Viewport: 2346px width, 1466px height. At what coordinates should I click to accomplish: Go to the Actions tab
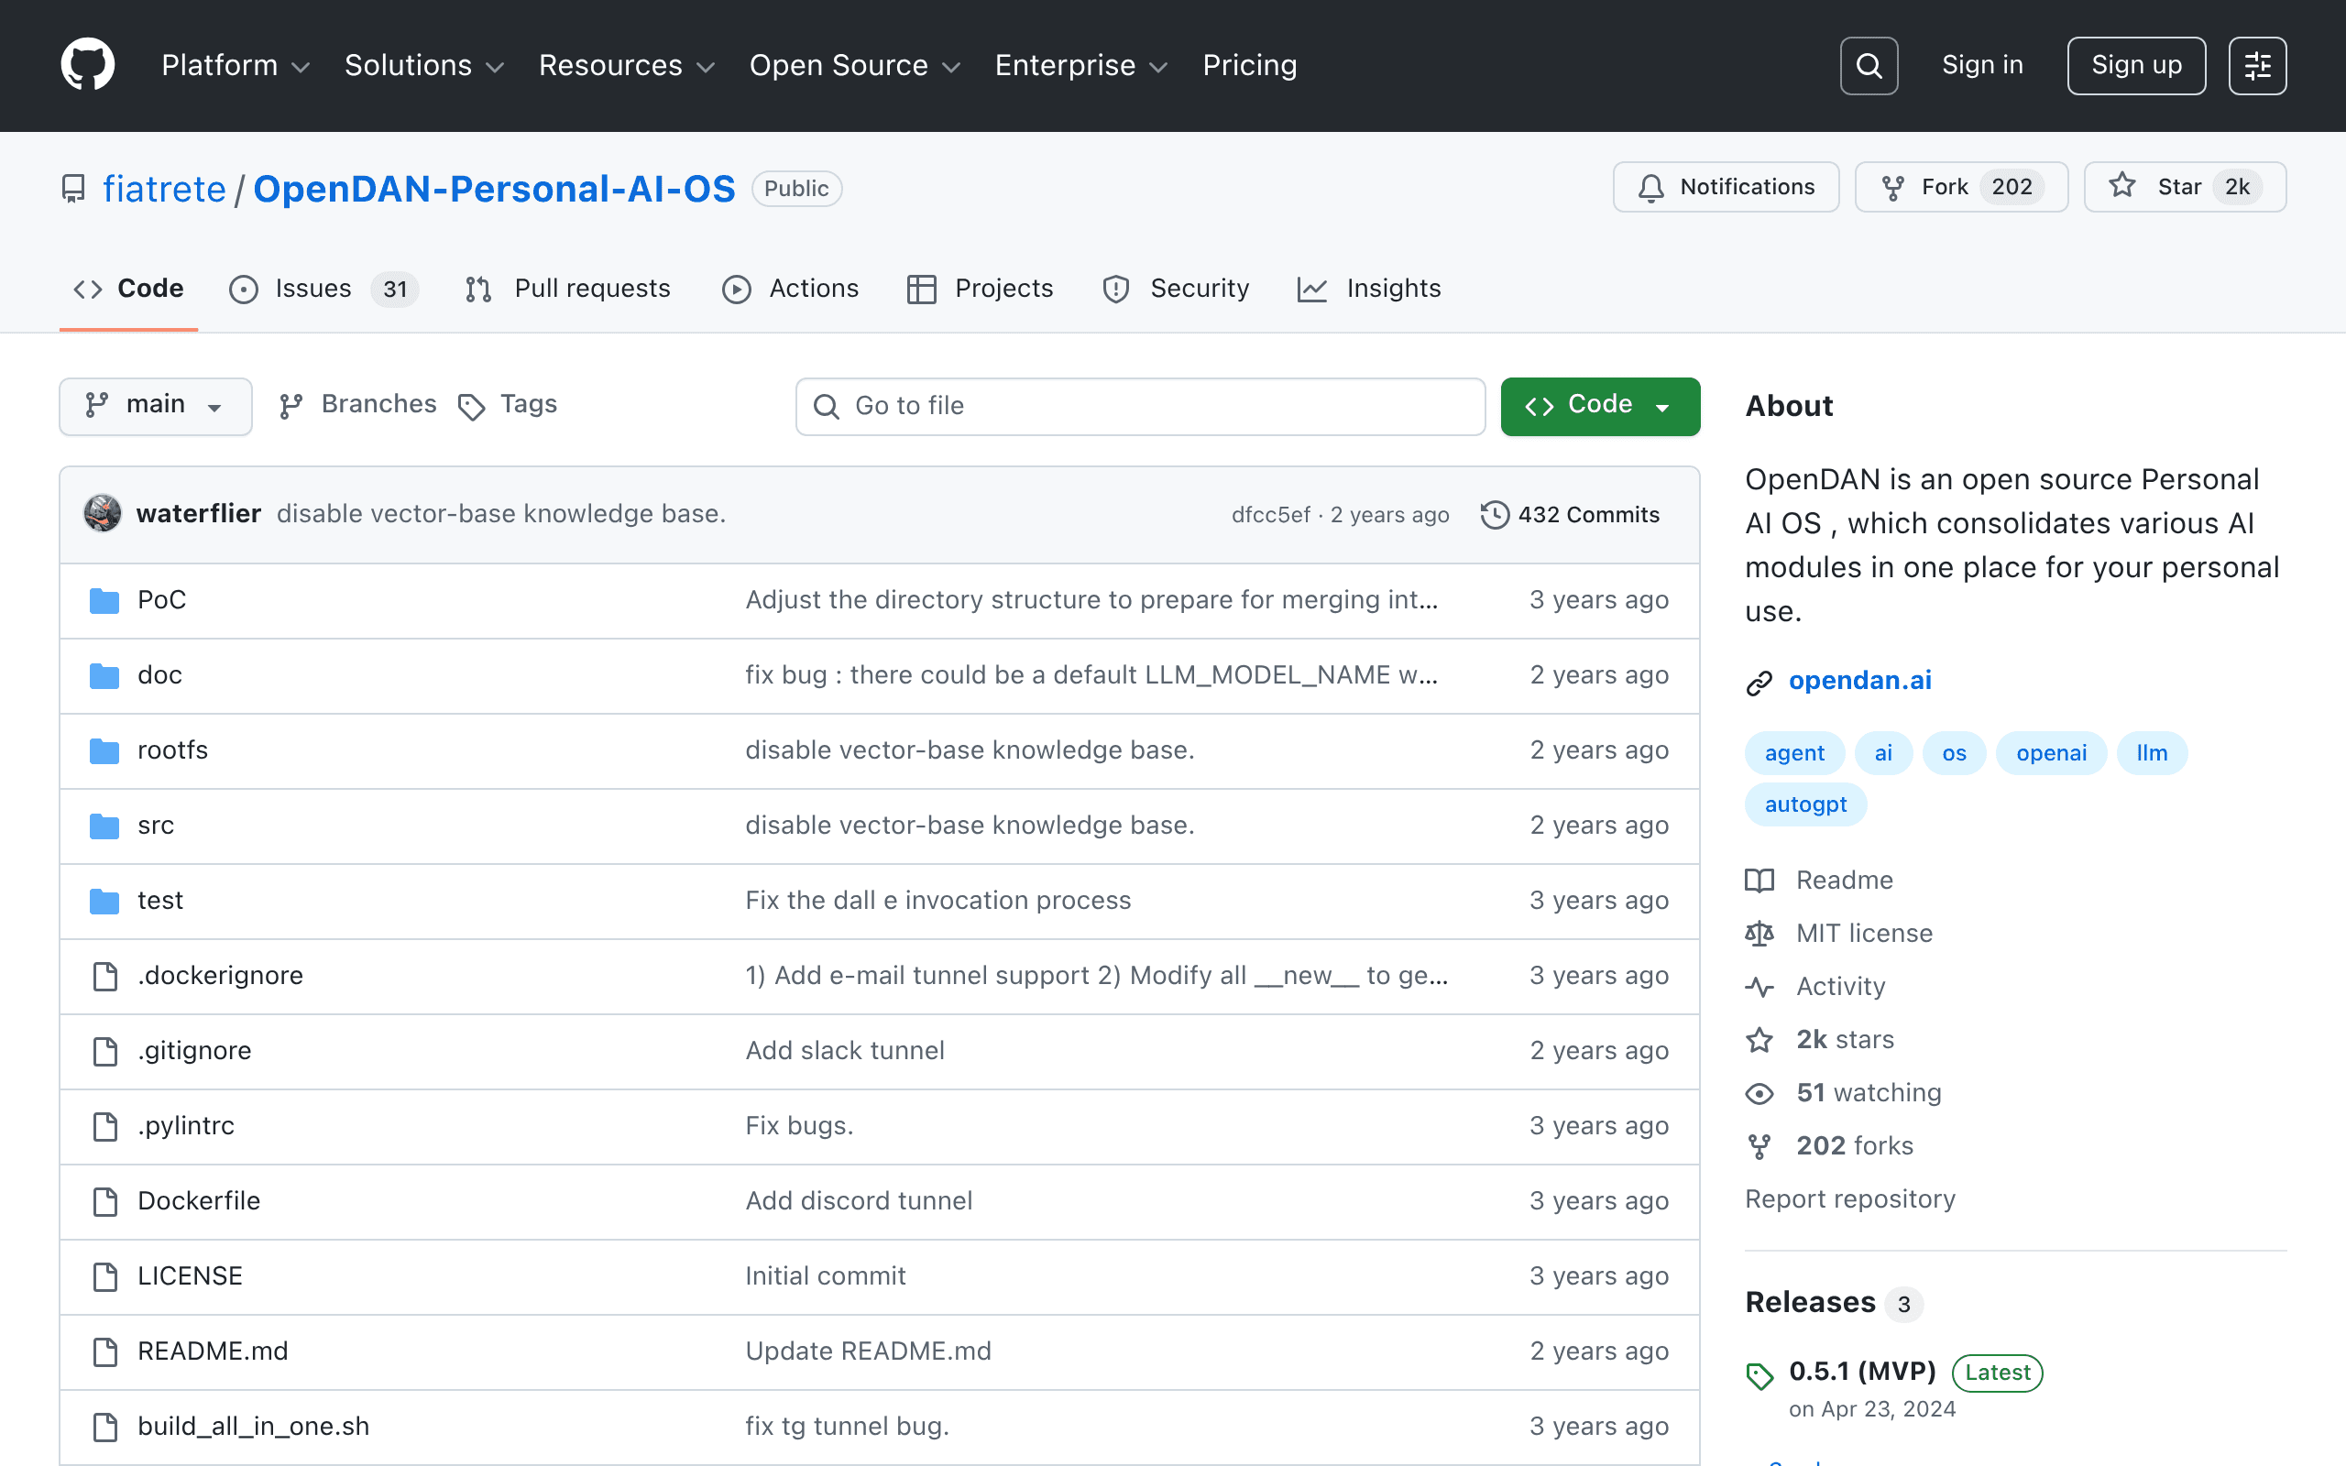pyautogui.click(x=790, y=288)
